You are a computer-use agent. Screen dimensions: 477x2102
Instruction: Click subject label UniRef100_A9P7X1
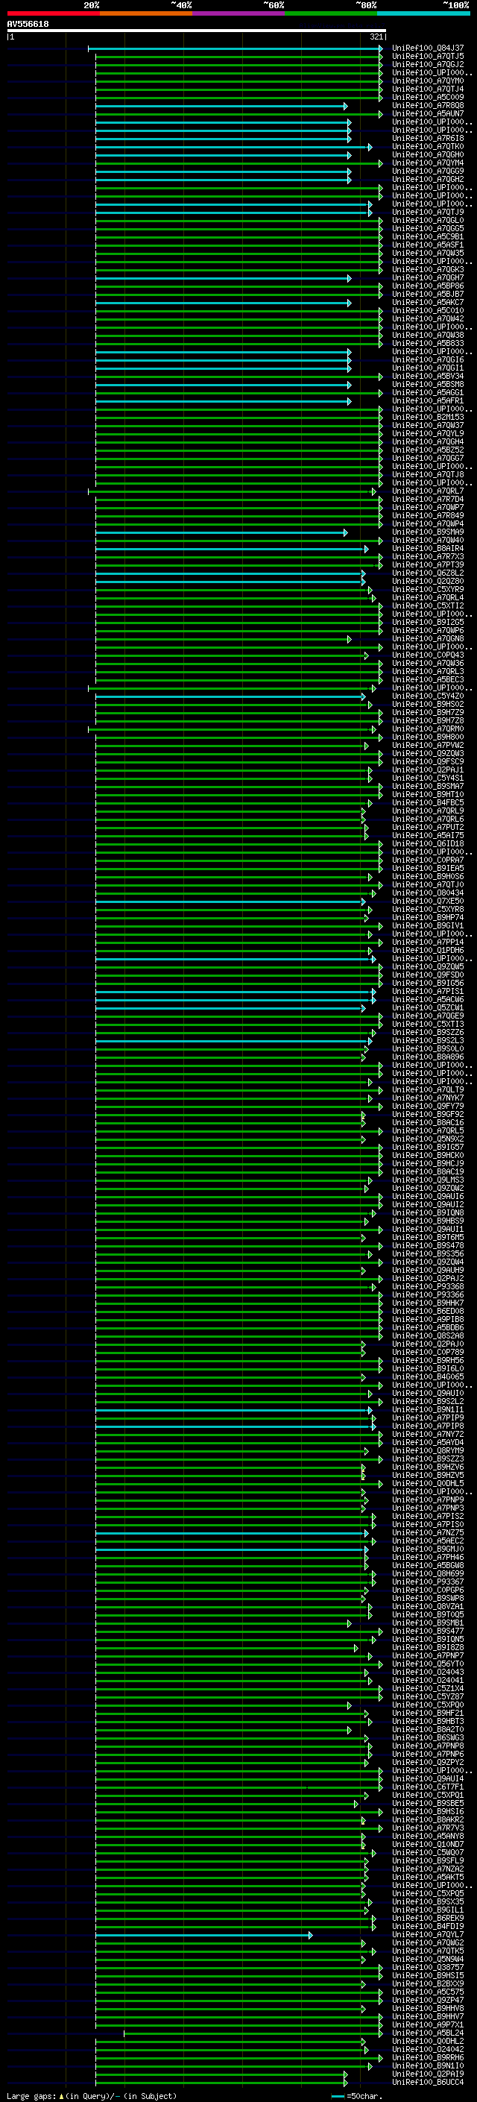click(x=428, y=2024)
